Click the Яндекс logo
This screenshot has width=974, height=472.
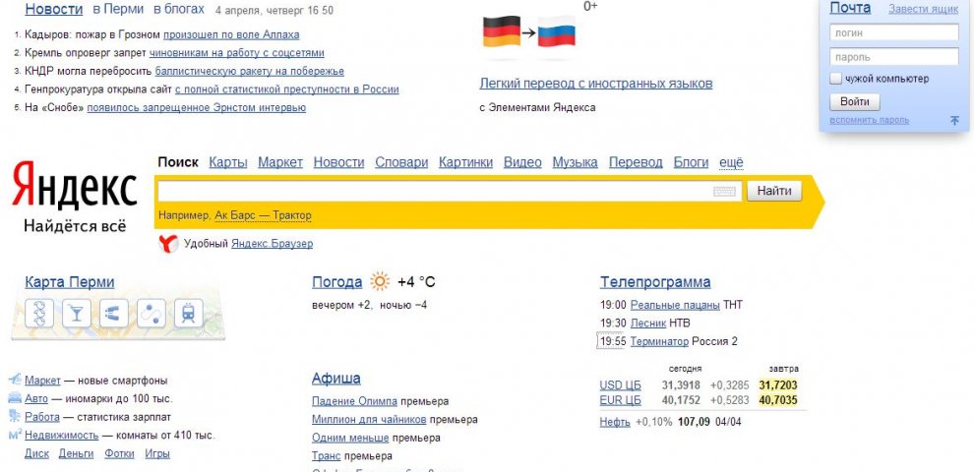(x=75, y=185)
